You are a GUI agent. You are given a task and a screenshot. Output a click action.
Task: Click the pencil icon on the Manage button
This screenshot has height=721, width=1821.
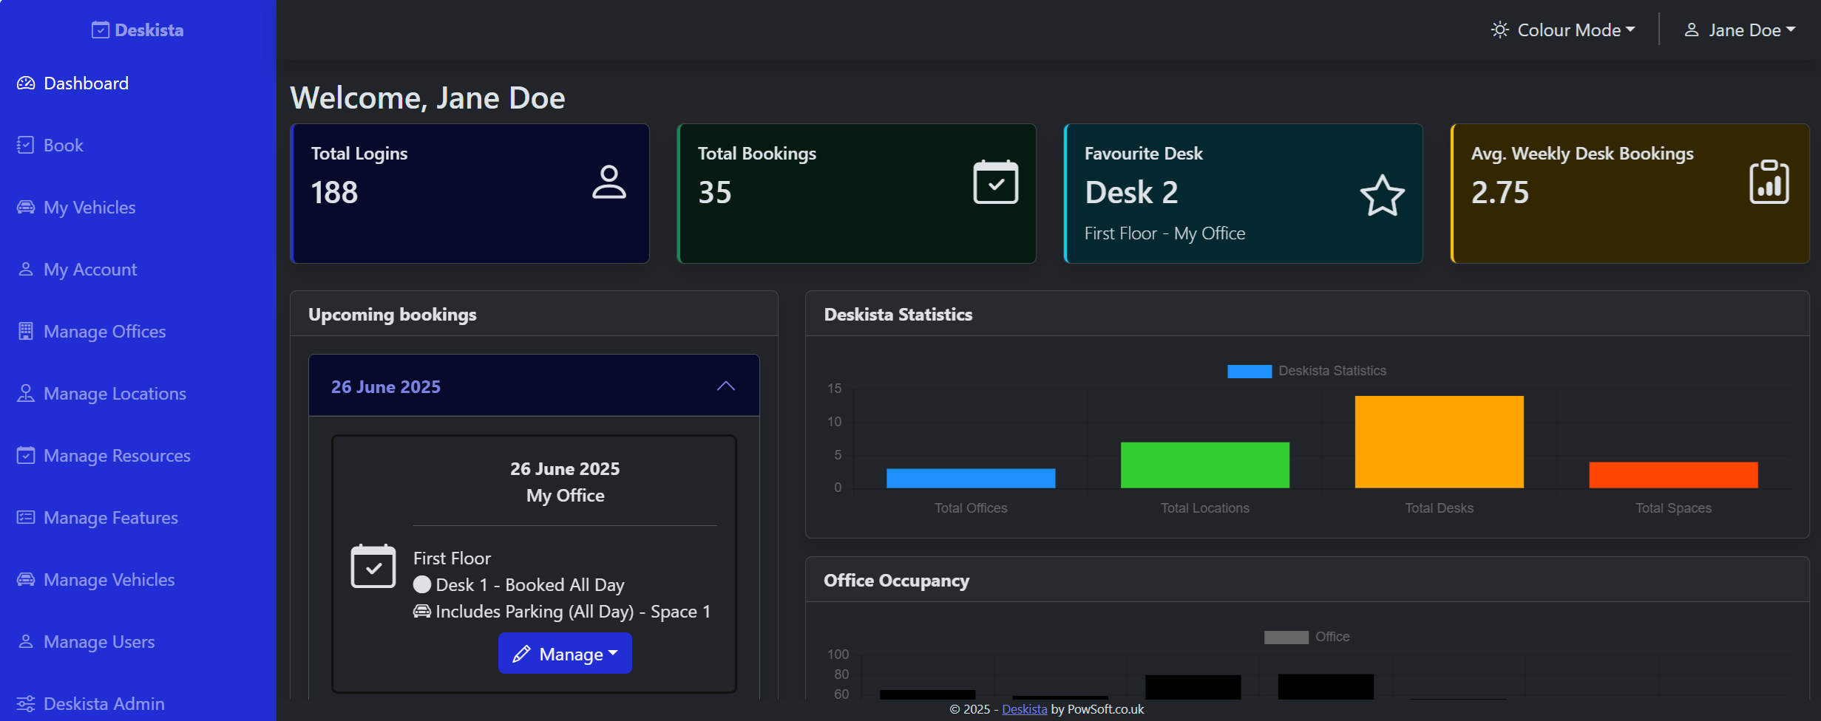click(521, 655)
